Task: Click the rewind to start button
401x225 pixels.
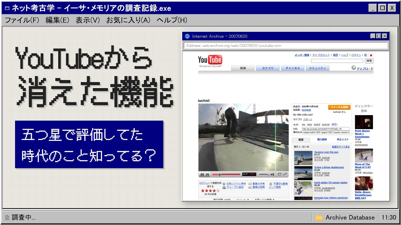Action: 207,174
